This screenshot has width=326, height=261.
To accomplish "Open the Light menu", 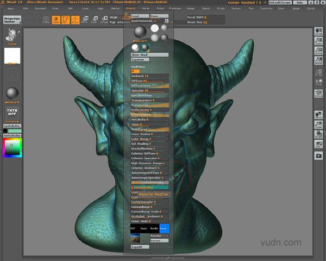I will point(101,9).
